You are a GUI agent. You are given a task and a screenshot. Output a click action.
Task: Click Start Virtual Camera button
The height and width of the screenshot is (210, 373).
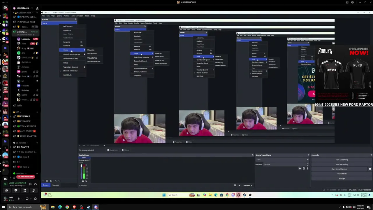tap(339, 169)
